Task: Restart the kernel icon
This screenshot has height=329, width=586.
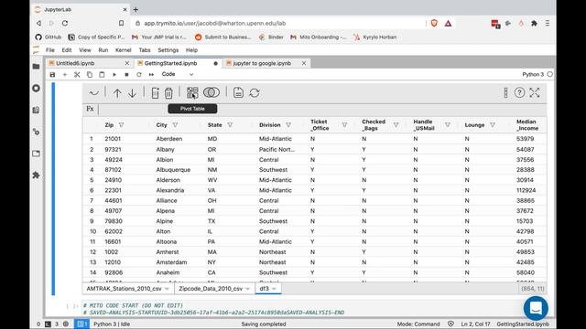Action: (x=139, y=75)
